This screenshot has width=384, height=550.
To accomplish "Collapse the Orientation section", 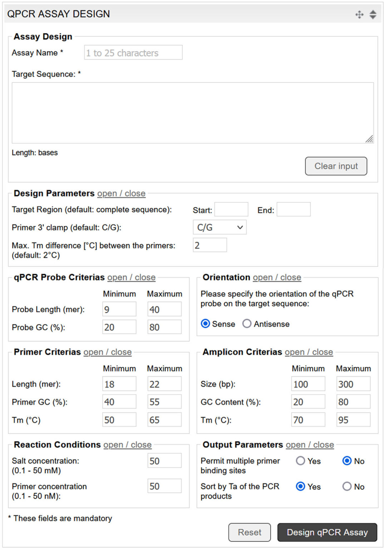I will point(277,278).
